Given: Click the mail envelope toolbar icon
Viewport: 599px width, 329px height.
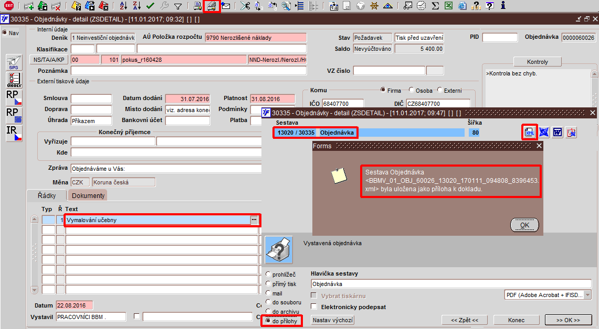Looking at the screenshot, I should [x=226, y=6].
